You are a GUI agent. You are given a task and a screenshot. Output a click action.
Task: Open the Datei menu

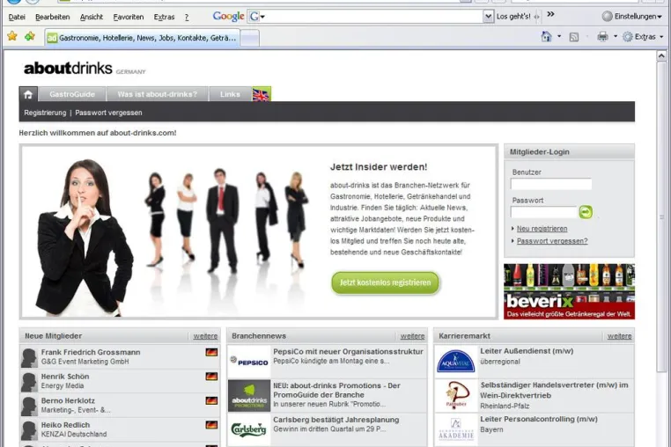17,17
